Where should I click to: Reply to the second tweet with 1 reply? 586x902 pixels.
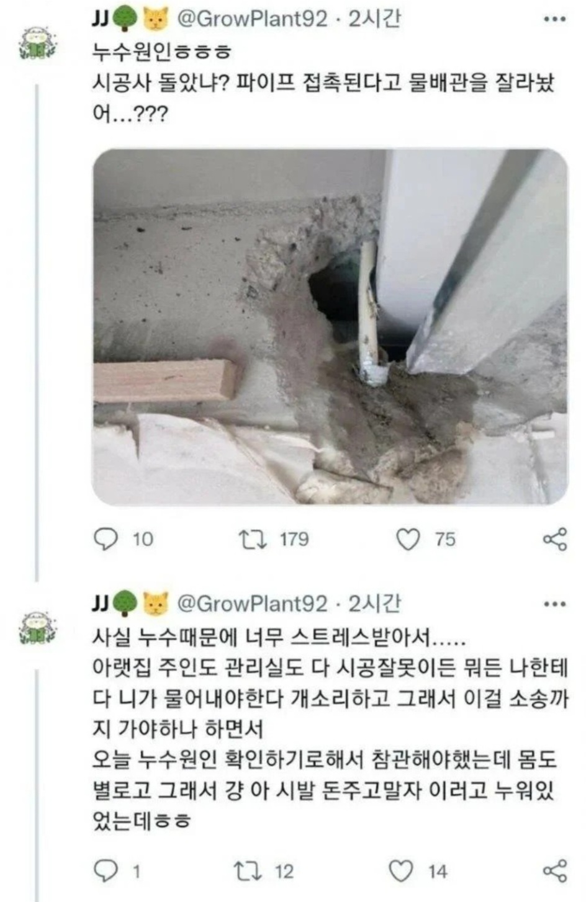pos(106,871)
